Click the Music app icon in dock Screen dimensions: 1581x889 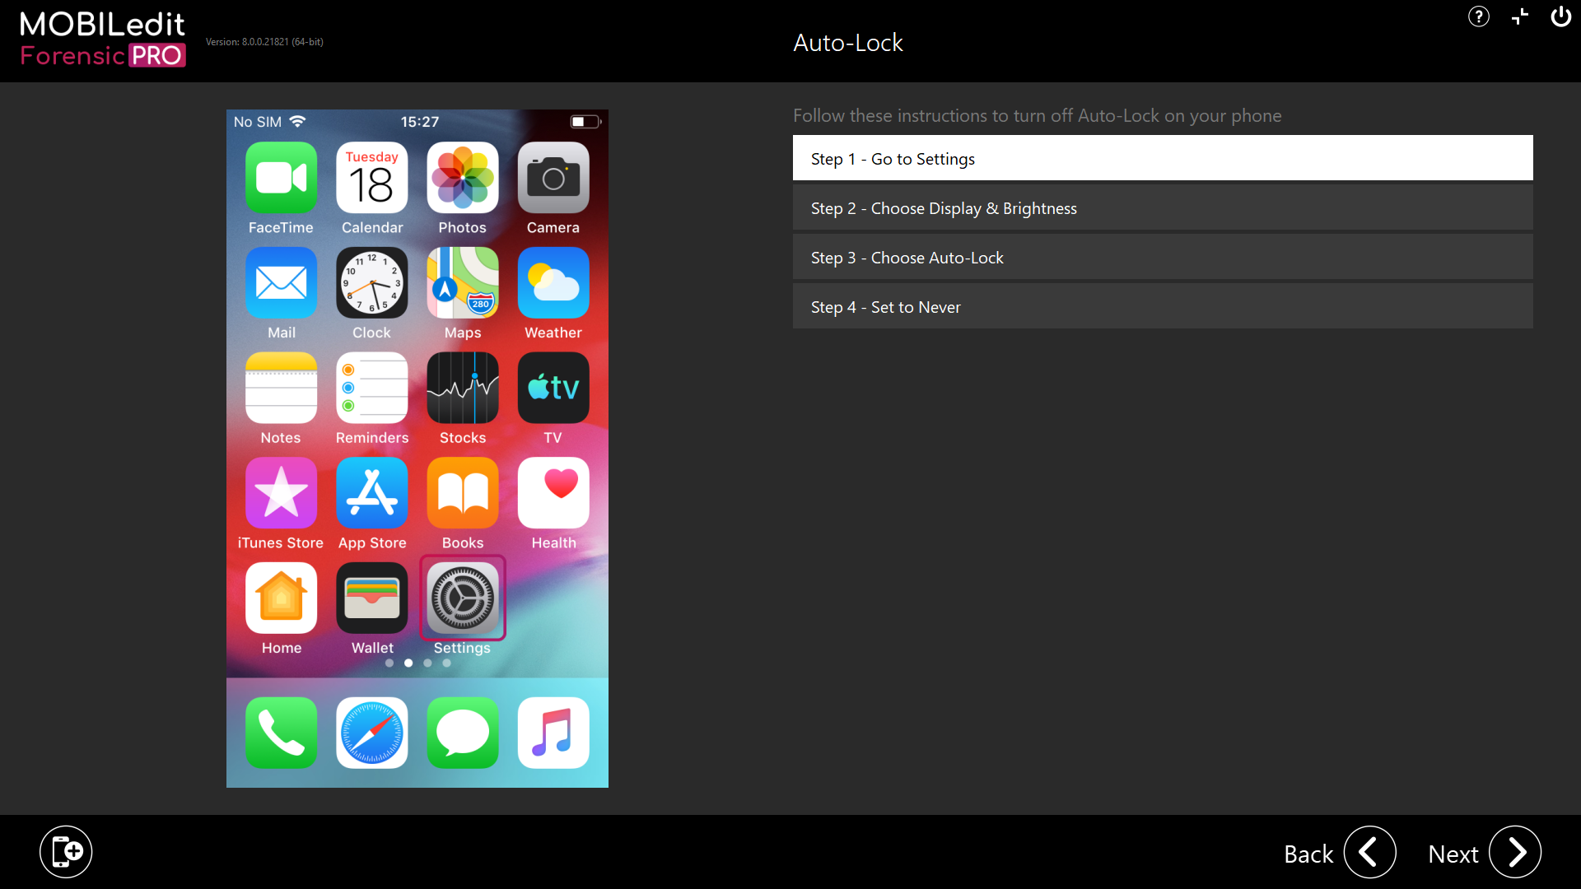[x=553, y=733]
